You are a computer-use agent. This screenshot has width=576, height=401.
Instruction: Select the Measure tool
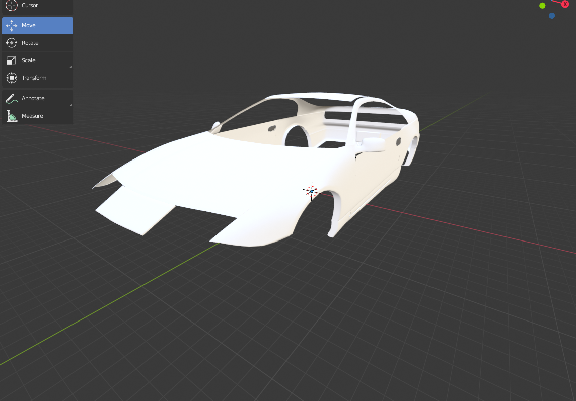click(x=37, y=116)
